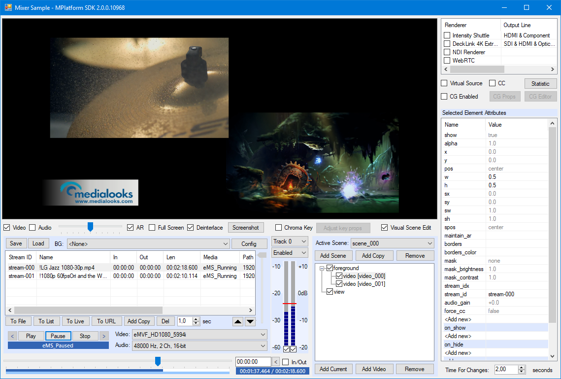Uncheck the Deinterlace option

coord(190,228)
